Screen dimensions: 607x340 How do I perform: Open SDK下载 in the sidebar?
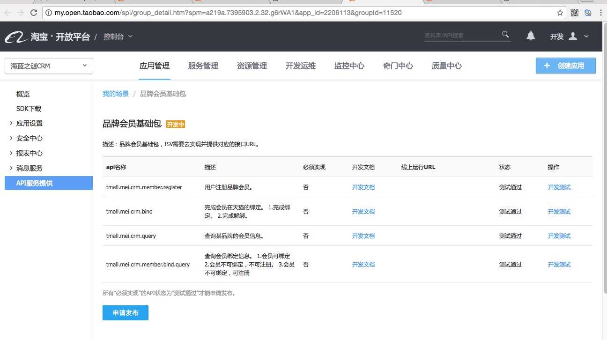[x=29, y=109]
